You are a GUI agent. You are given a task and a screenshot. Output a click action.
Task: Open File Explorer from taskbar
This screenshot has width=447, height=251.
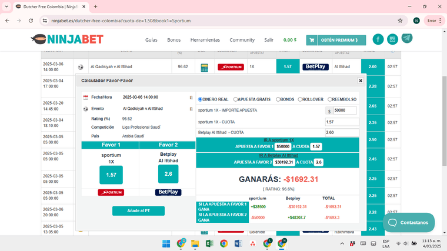click(x=195, y=243)
